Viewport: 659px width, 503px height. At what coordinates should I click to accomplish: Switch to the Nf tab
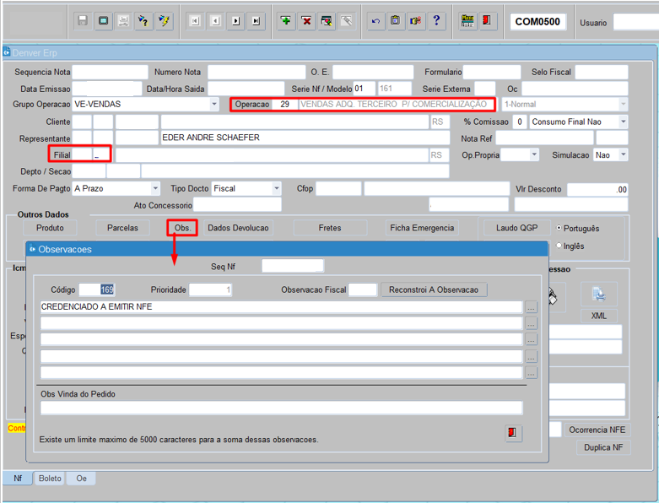tap(18, 479)
